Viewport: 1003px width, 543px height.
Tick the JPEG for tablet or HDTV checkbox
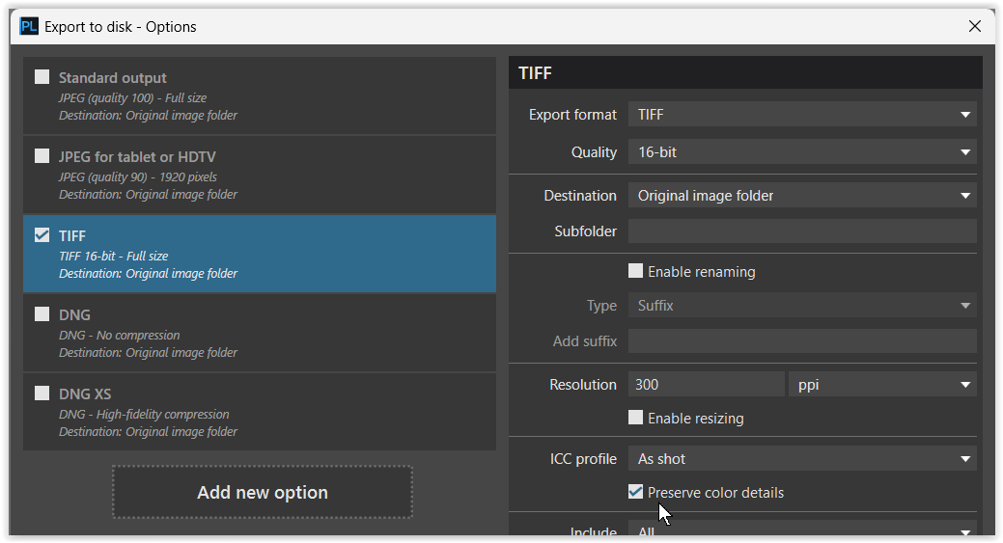[42, 156]
